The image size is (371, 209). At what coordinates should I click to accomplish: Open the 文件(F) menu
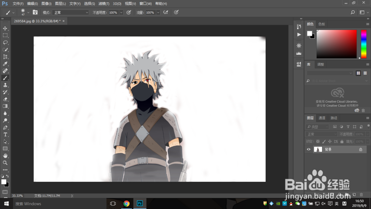(x=18, y=4)
